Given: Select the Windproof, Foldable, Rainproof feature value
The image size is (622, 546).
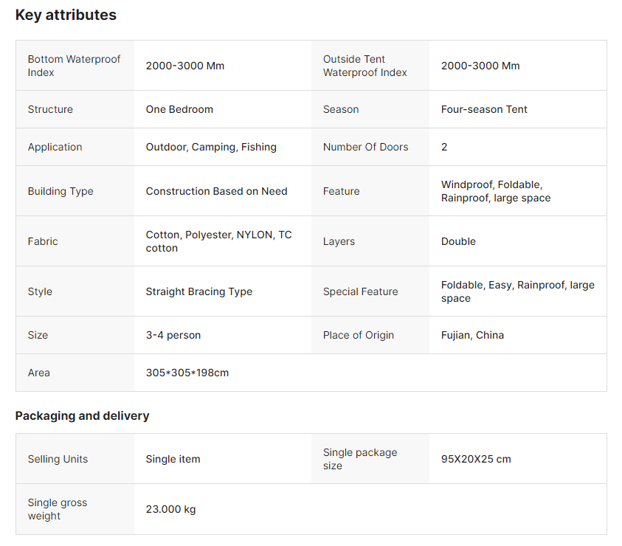Looking at the screenshot, I should coord(496,191).
